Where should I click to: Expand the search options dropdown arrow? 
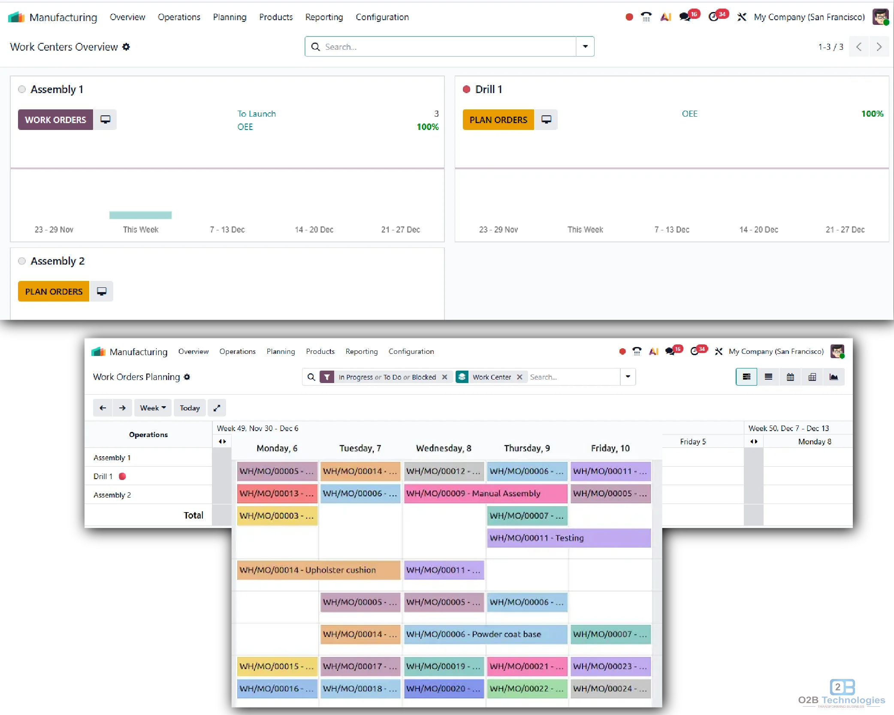(628, 377)
